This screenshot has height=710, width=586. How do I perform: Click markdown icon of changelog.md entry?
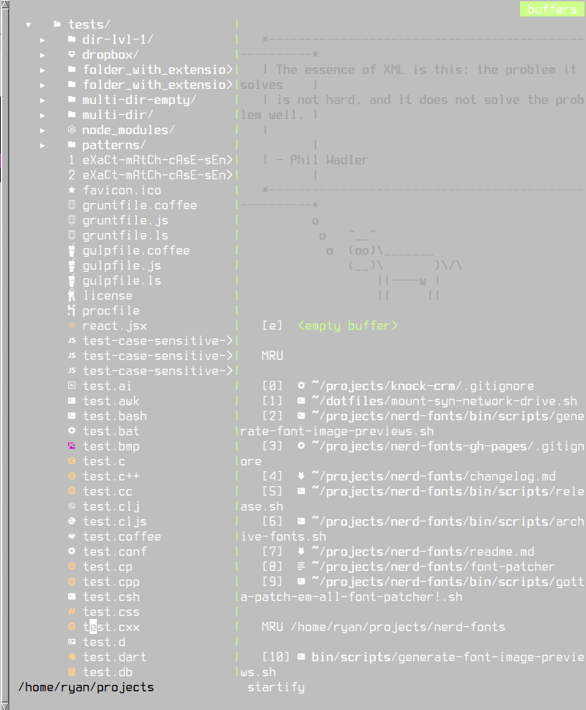pyautogui.click(x=301, y=476)
